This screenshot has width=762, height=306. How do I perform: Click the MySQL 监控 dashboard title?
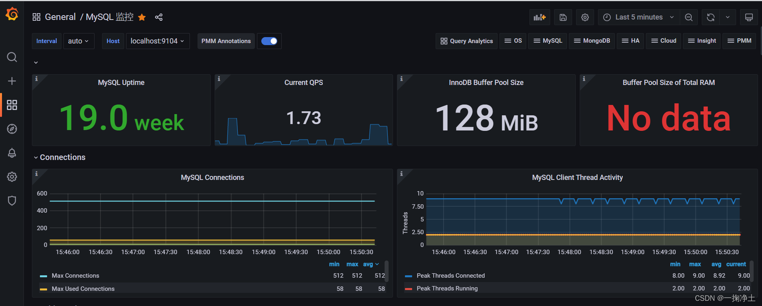110,17
